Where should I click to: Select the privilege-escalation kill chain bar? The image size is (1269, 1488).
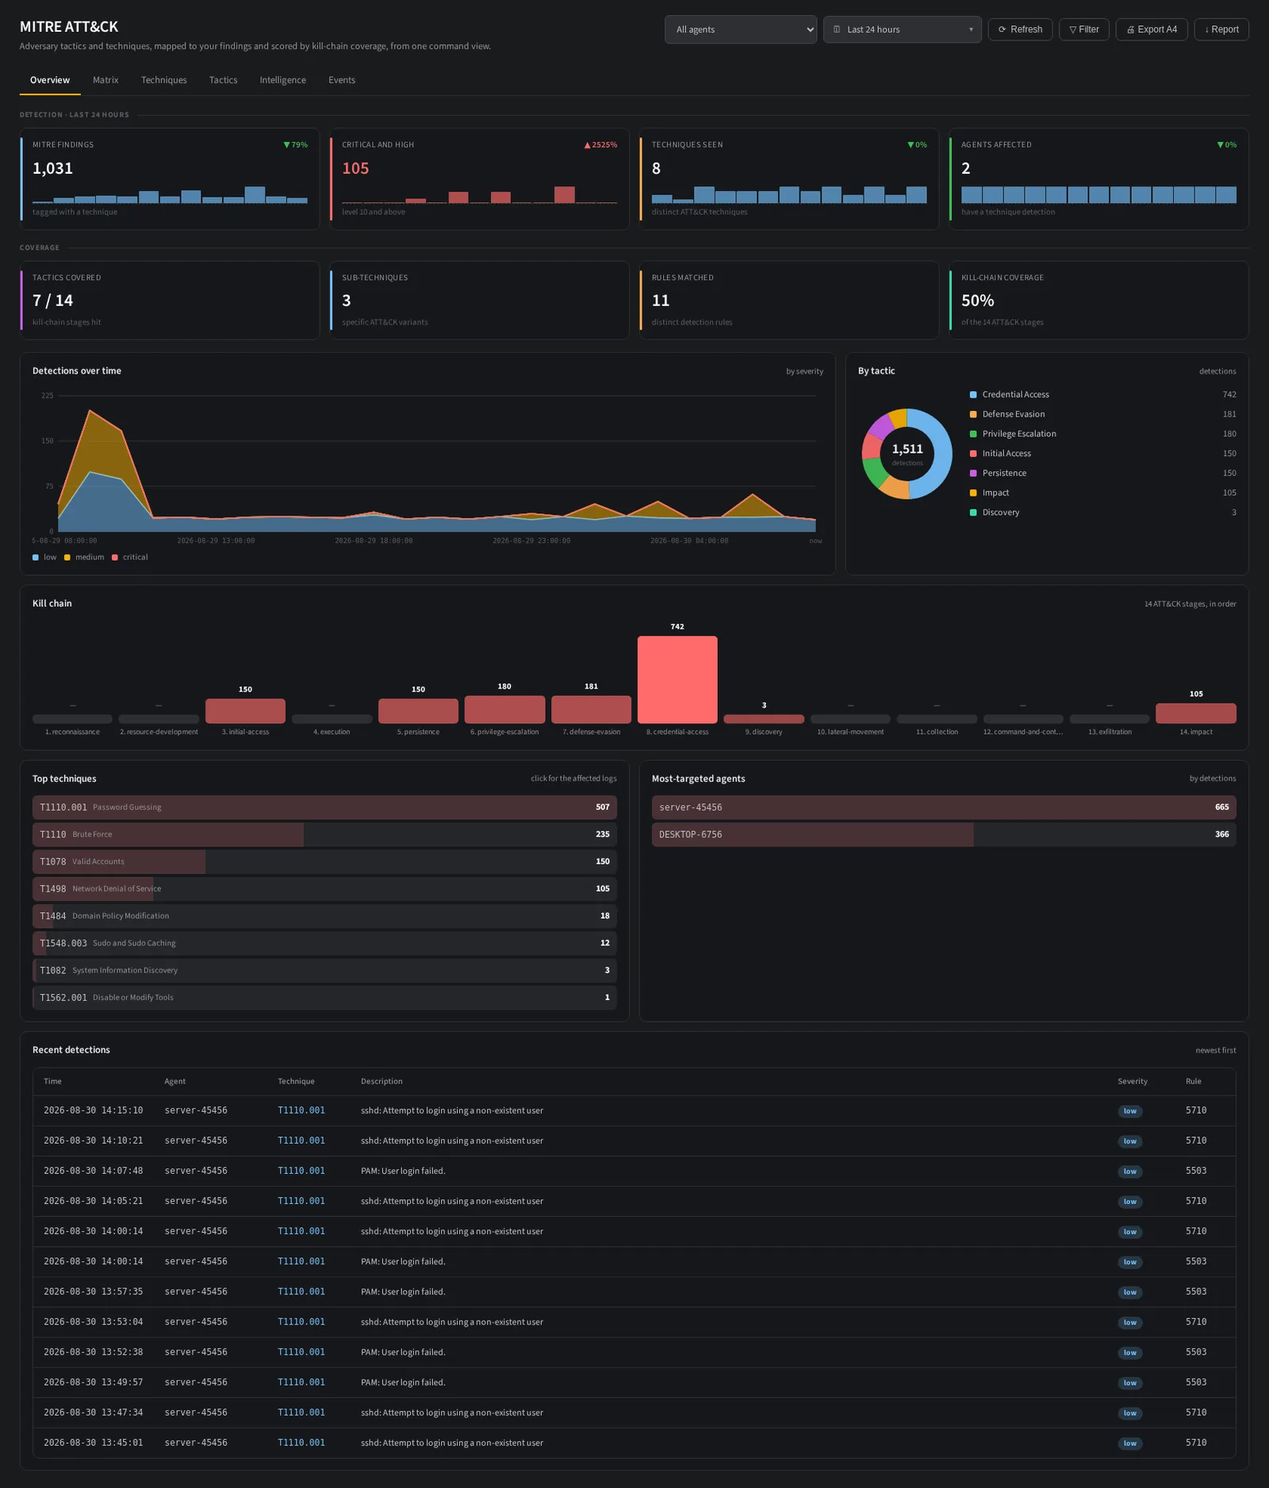(504, 709)
